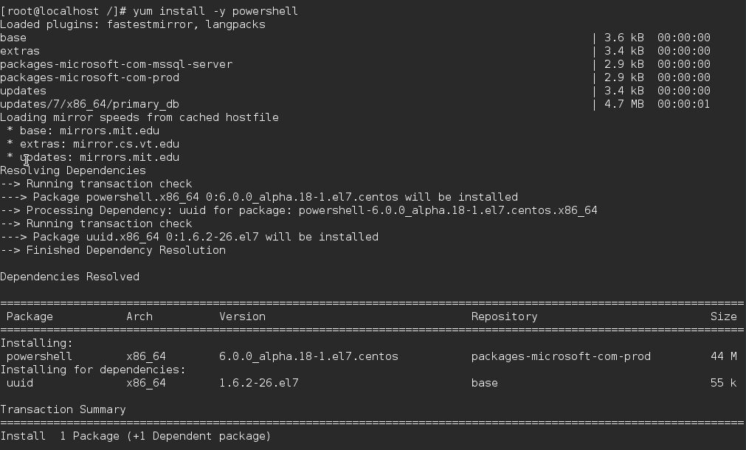Click the Dependencies Resolved text
746x450 pixels.
coord(69,277)
